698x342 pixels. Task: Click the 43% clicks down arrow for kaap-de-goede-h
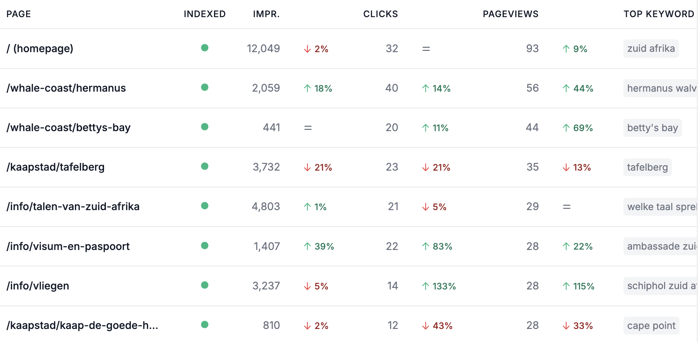(x=425, y=326)
